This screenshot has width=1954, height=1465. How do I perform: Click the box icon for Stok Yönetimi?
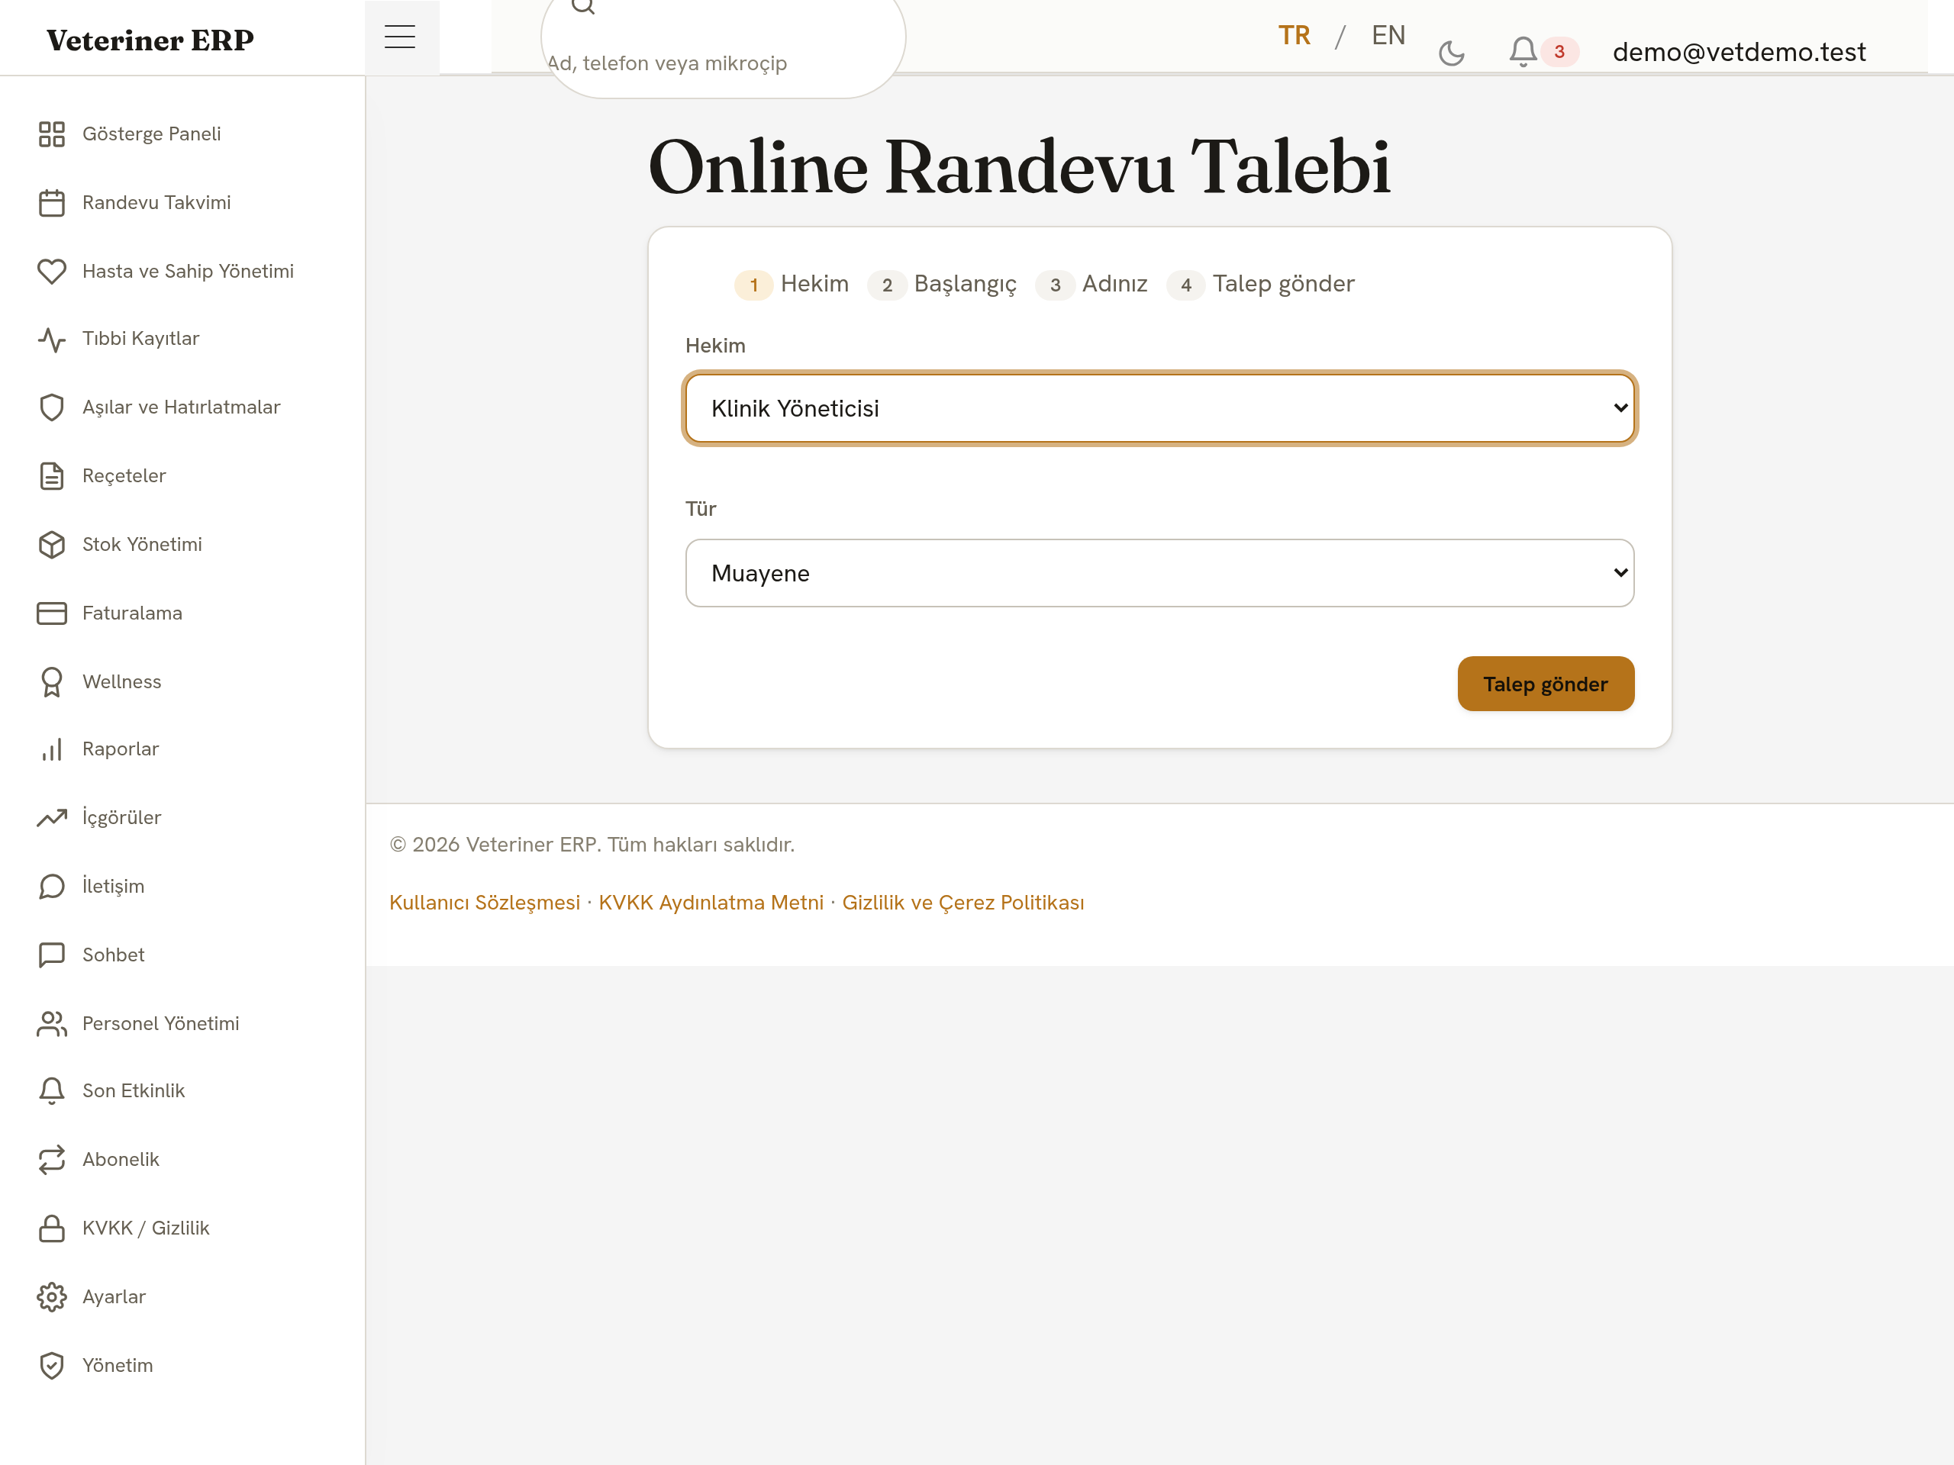click(x=52, y=545)
